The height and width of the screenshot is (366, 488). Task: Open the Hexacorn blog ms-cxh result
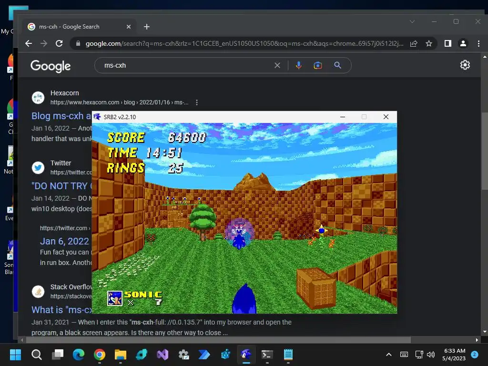coord(61,116)
